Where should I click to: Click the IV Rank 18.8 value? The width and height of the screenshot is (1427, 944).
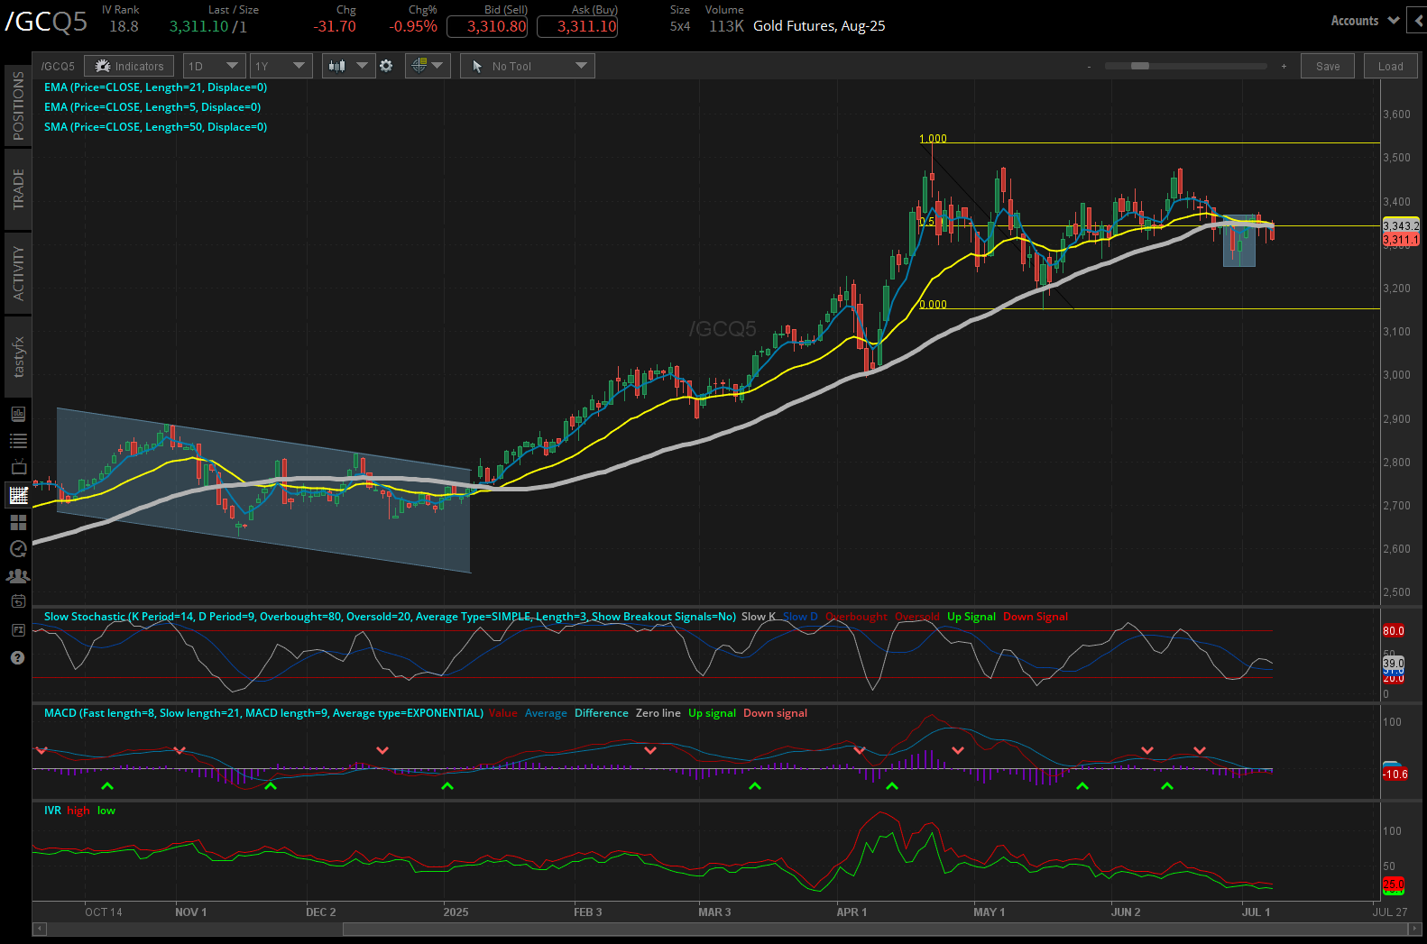124,26
